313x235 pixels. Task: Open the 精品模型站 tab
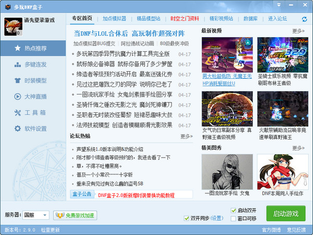coord(149,19)
